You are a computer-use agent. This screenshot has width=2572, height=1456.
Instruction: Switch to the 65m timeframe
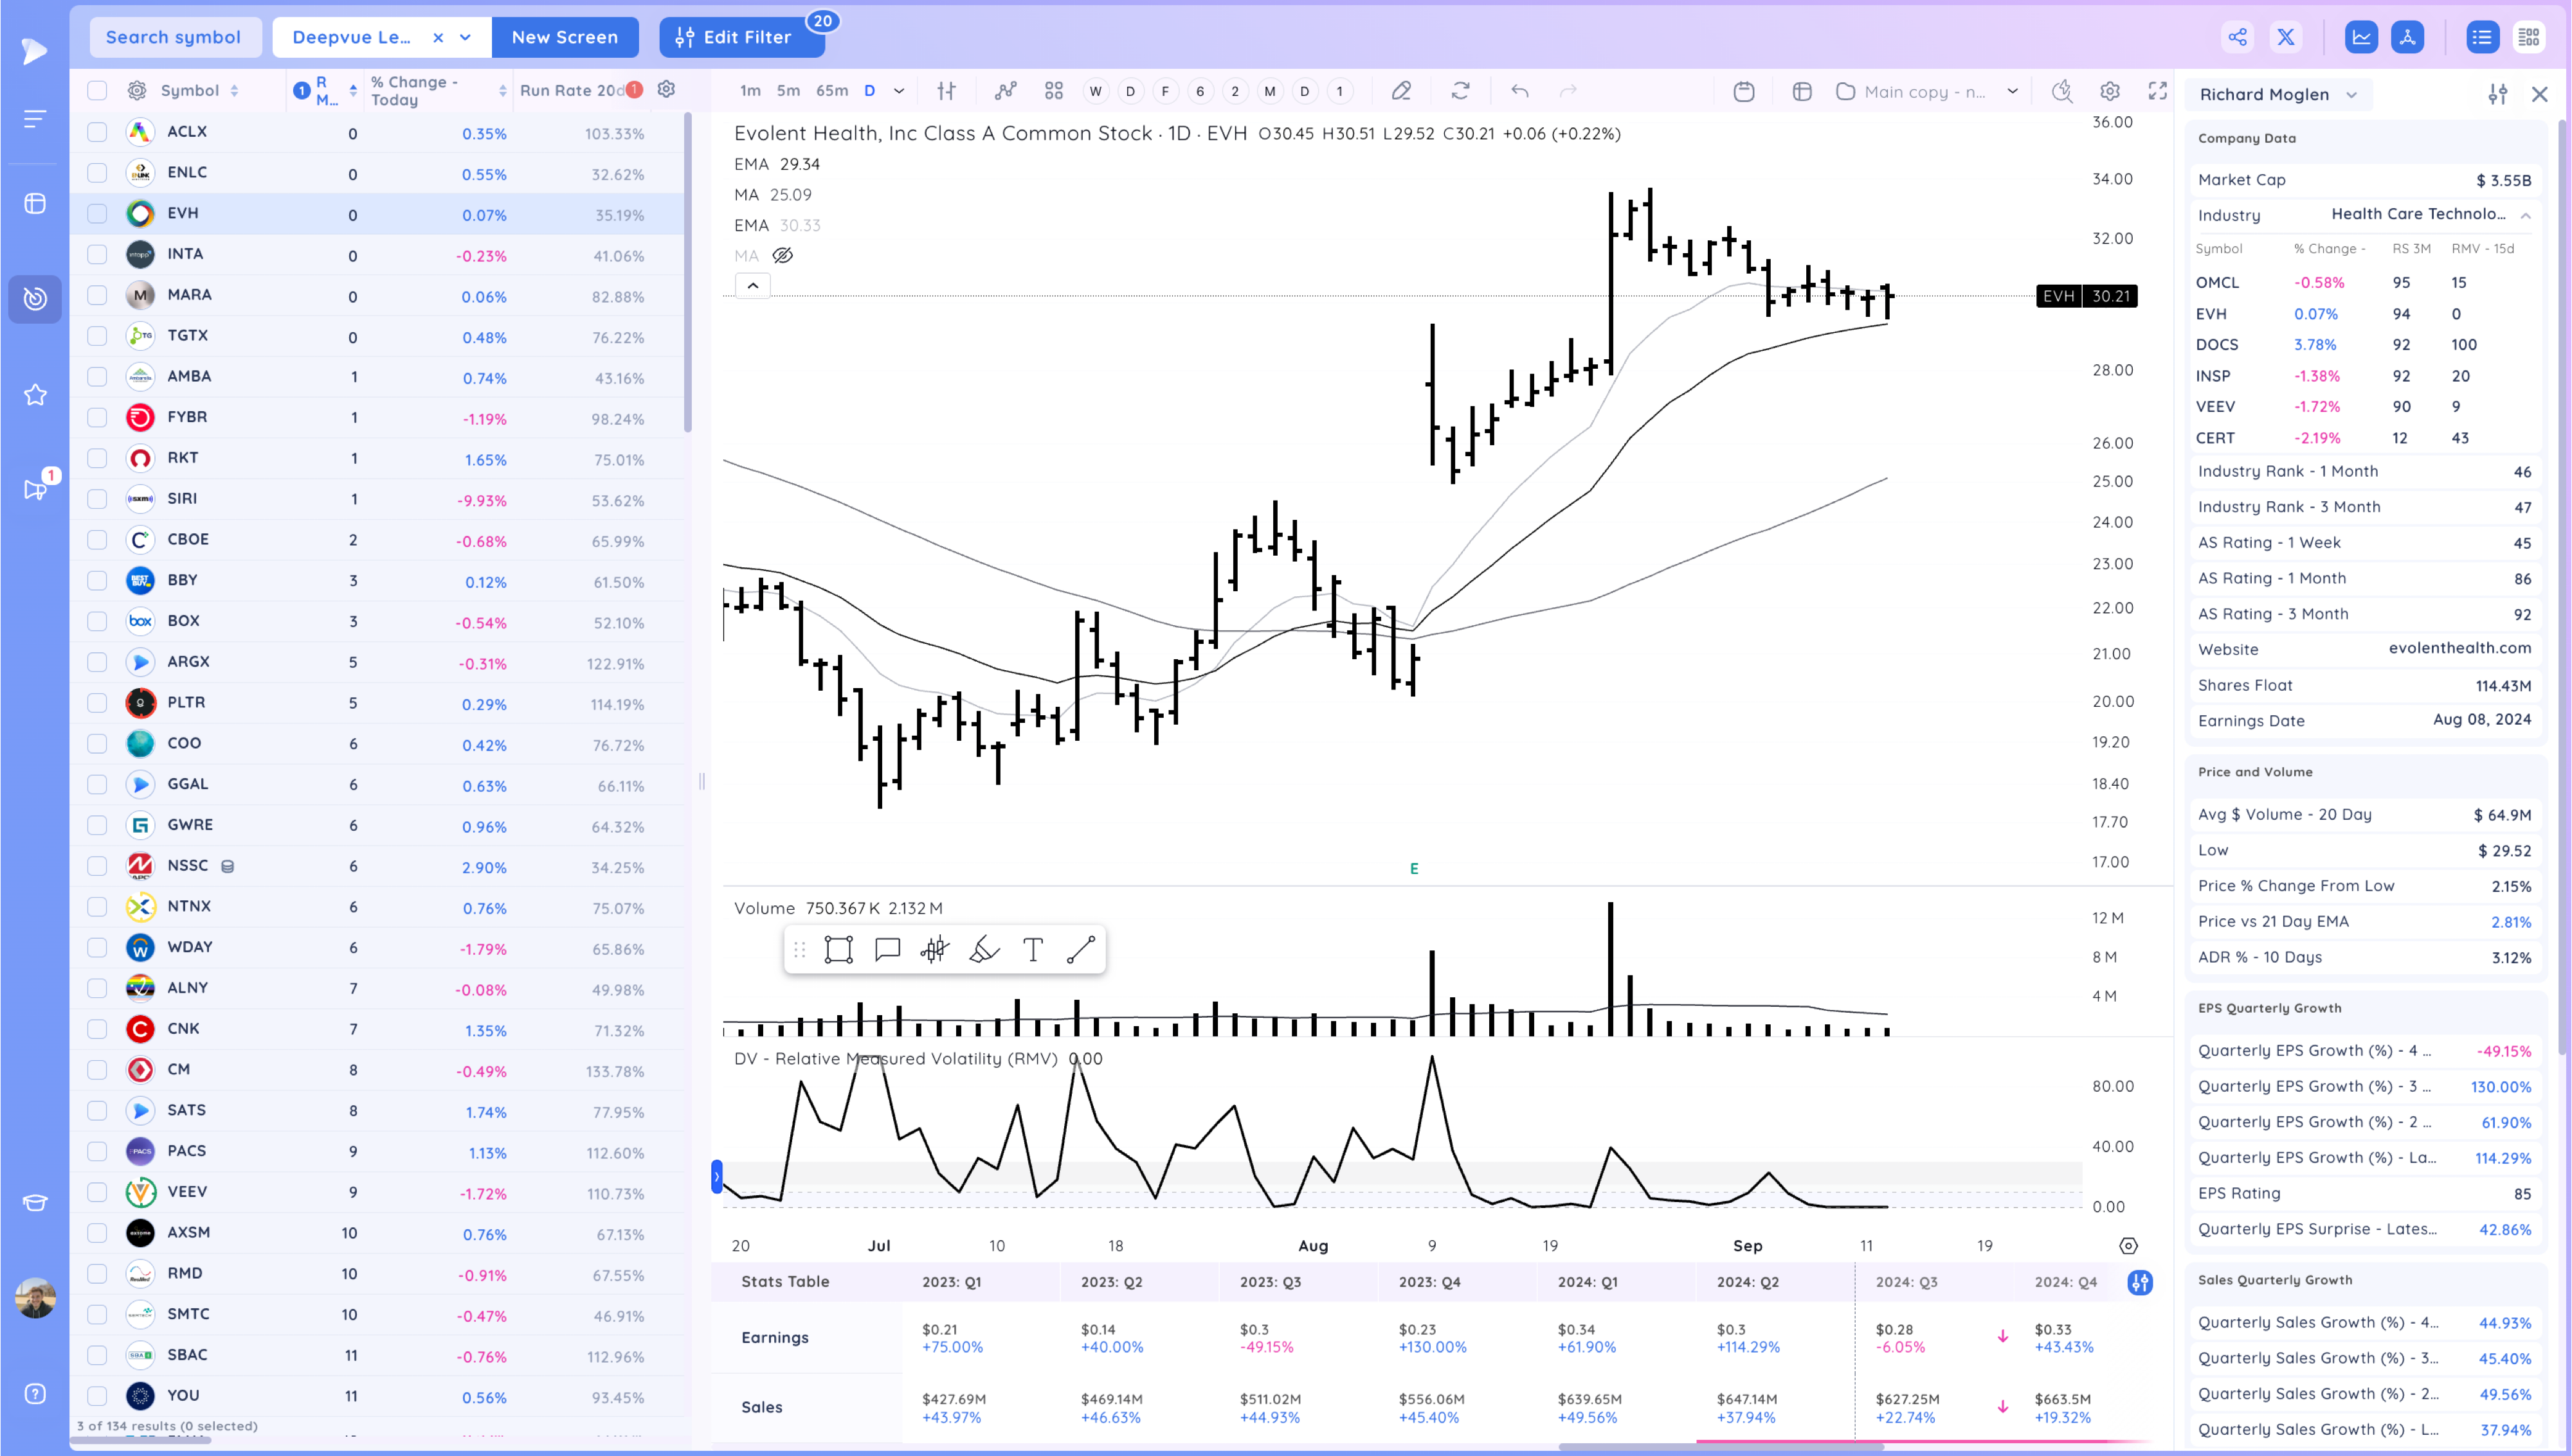pyautogui.click(x=831, y=91)
